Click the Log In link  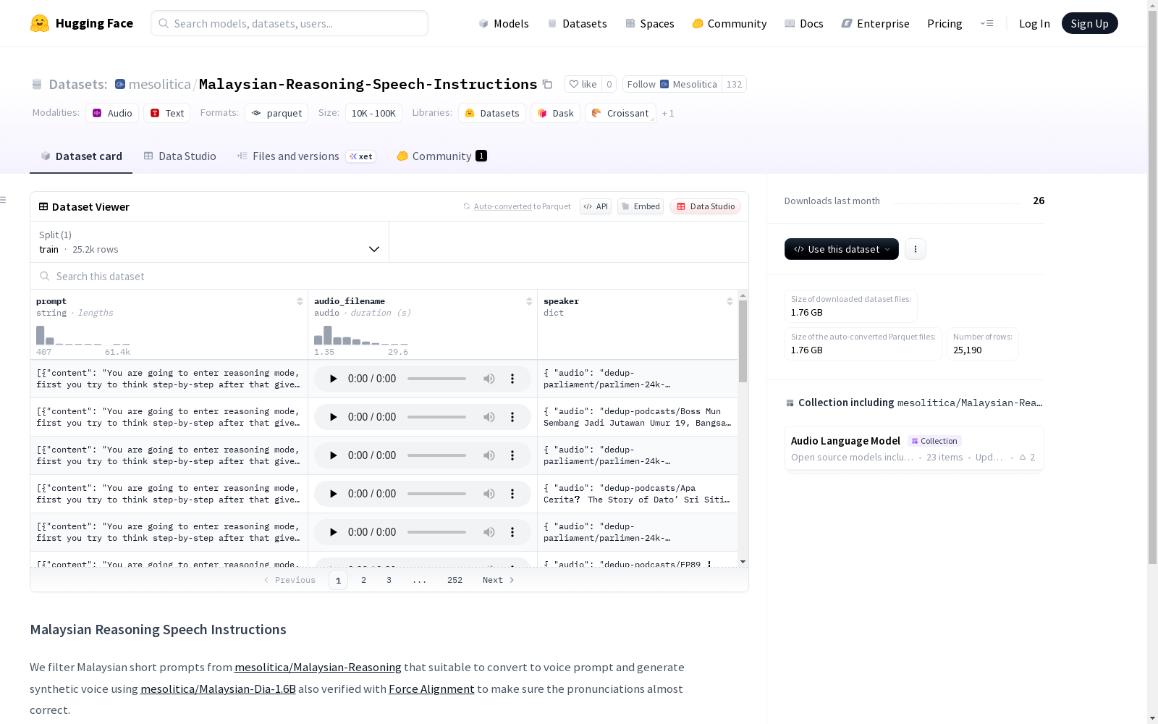tap(1034, 23)
